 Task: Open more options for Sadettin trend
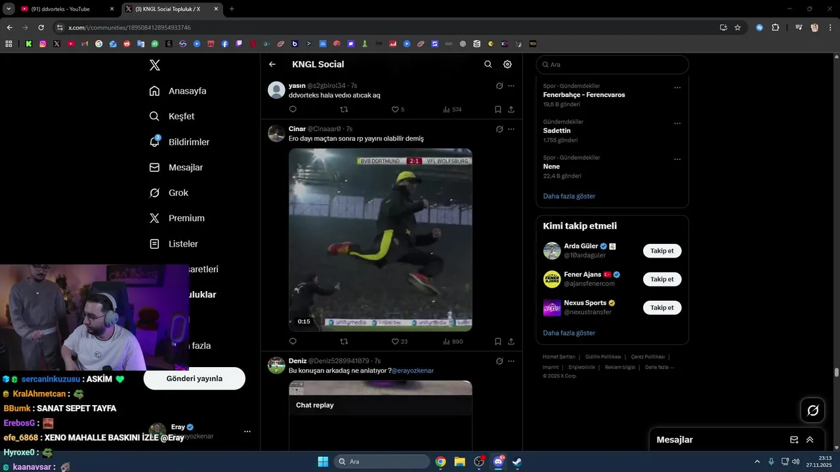pyautogui.click(x=677, y=123)
